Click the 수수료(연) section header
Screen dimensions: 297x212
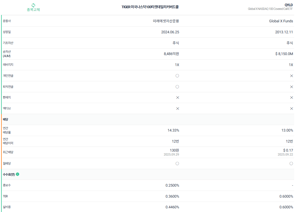pos(9,174)
